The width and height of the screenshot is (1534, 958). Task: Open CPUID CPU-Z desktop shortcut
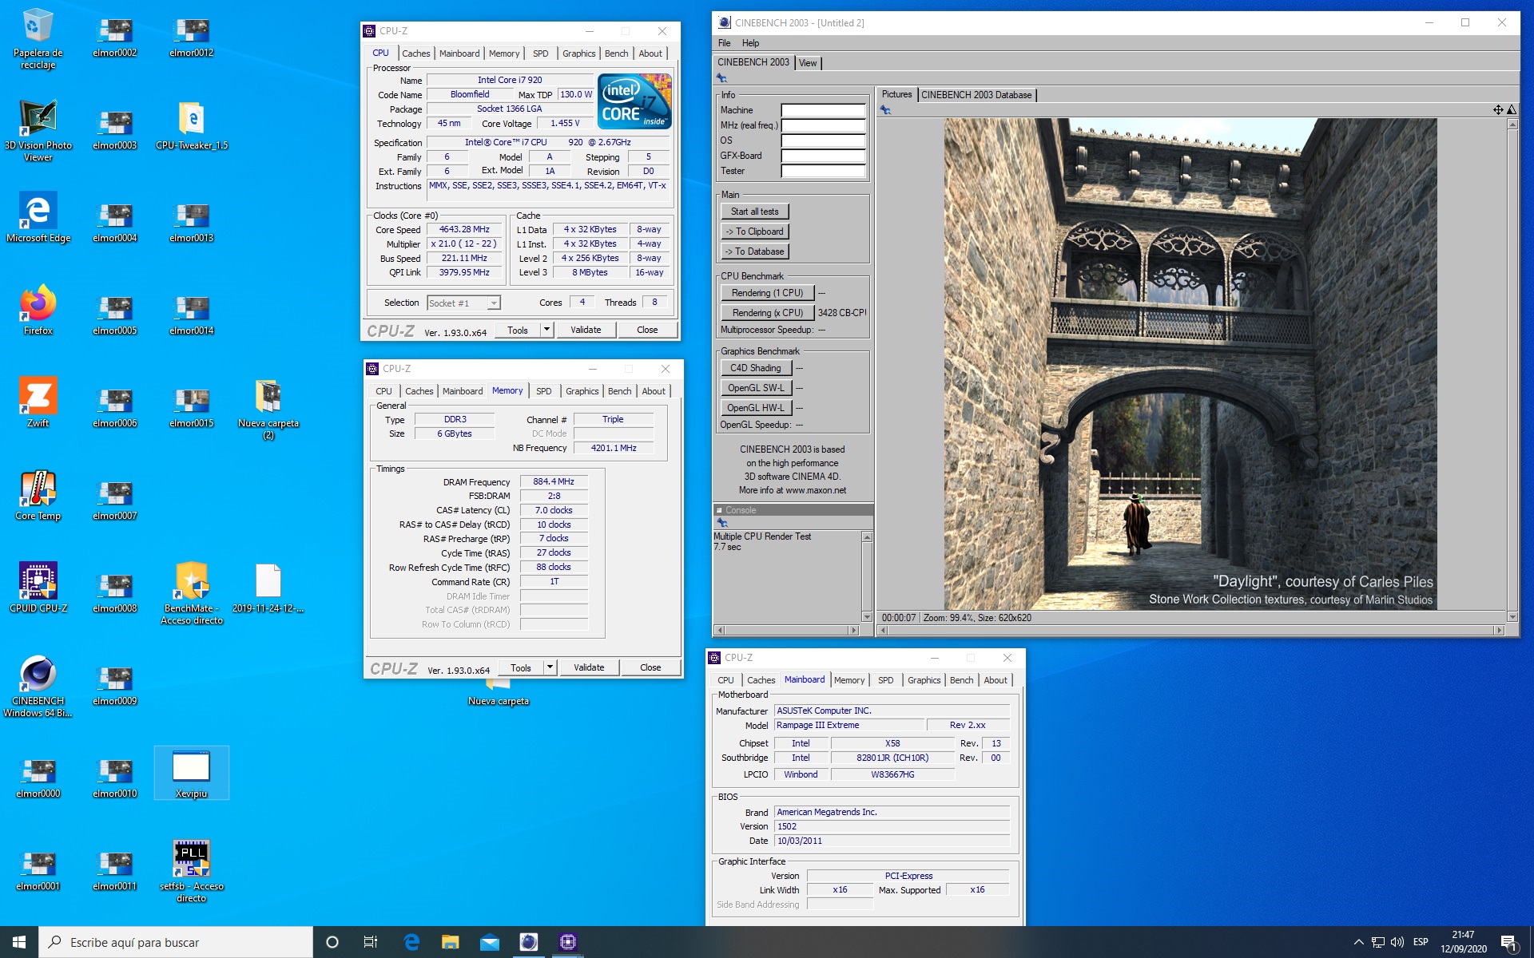38,588
